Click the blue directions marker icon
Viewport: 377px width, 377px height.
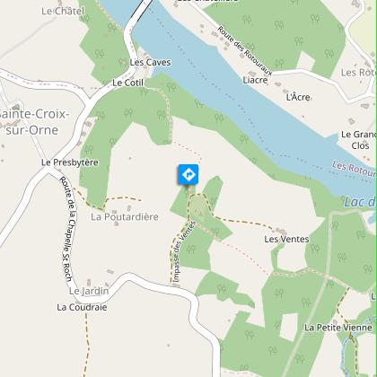[188, 174]
